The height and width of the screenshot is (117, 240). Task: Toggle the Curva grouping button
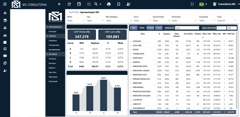click(159, 28)
